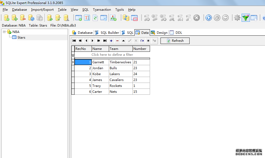
Task: Click the filter row to define a filter
Action: 112,55
